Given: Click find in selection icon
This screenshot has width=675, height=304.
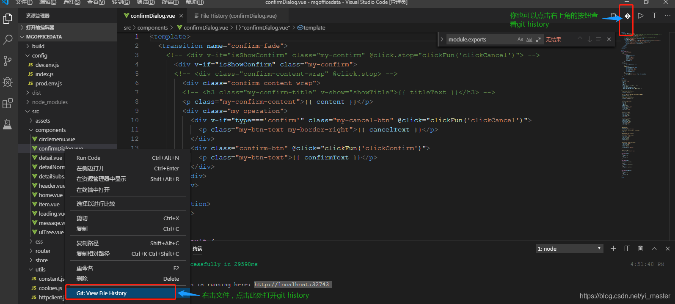Looking at the screenshot, I should 599,39.
